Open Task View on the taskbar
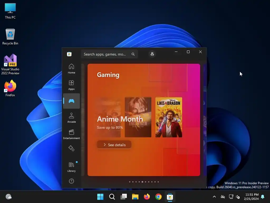This screenshot has height=203, width=270. click(x=123, y=197)
